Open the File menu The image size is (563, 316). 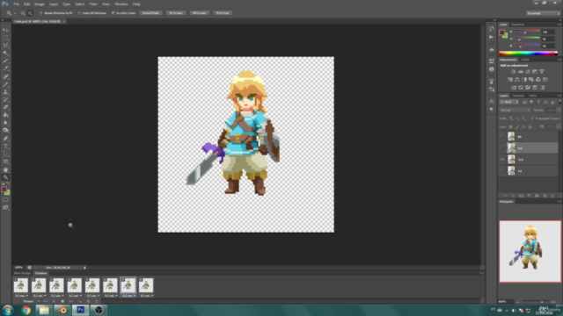click(x=16, y=4)
